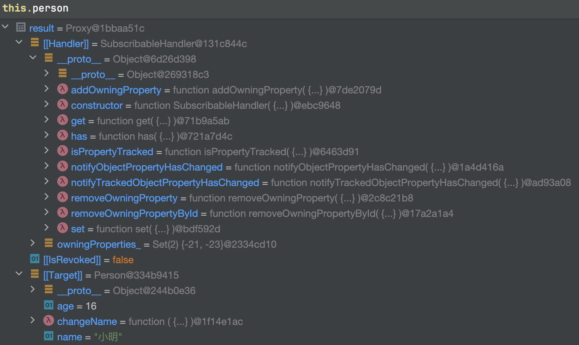This screenshot has width=579, height=345.
Task: Expand the notifyObjectPropertyHasChanged function node
Action: coord(47,166)
